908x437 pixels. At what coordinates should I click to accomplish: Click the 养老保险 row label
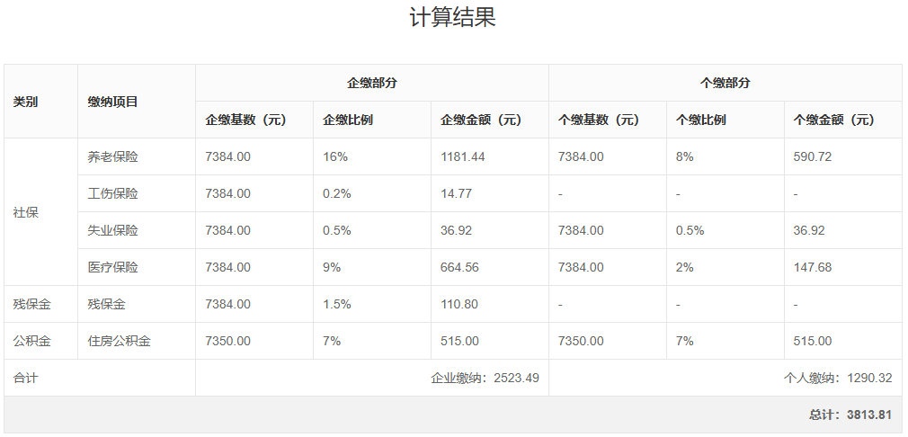[113, 156]
